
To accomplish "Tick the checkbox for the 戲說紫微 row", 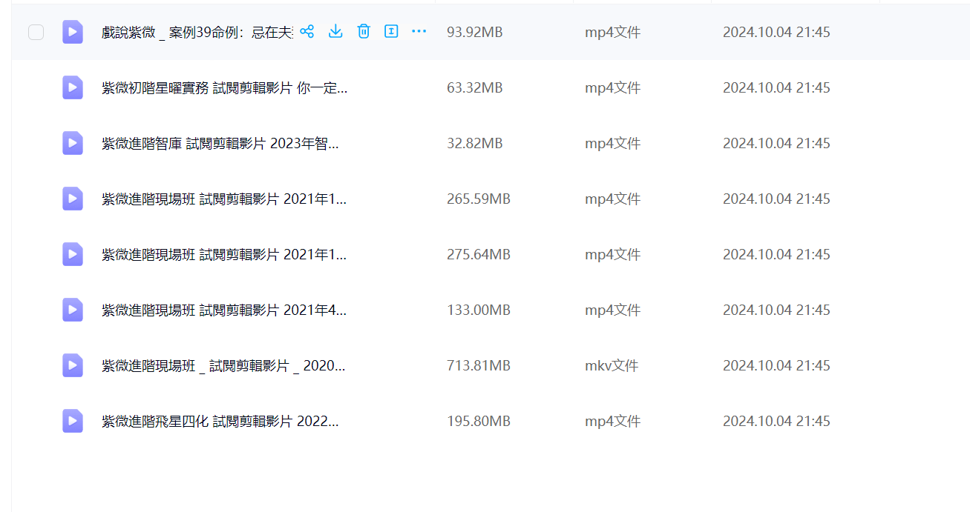I will 36,32.
